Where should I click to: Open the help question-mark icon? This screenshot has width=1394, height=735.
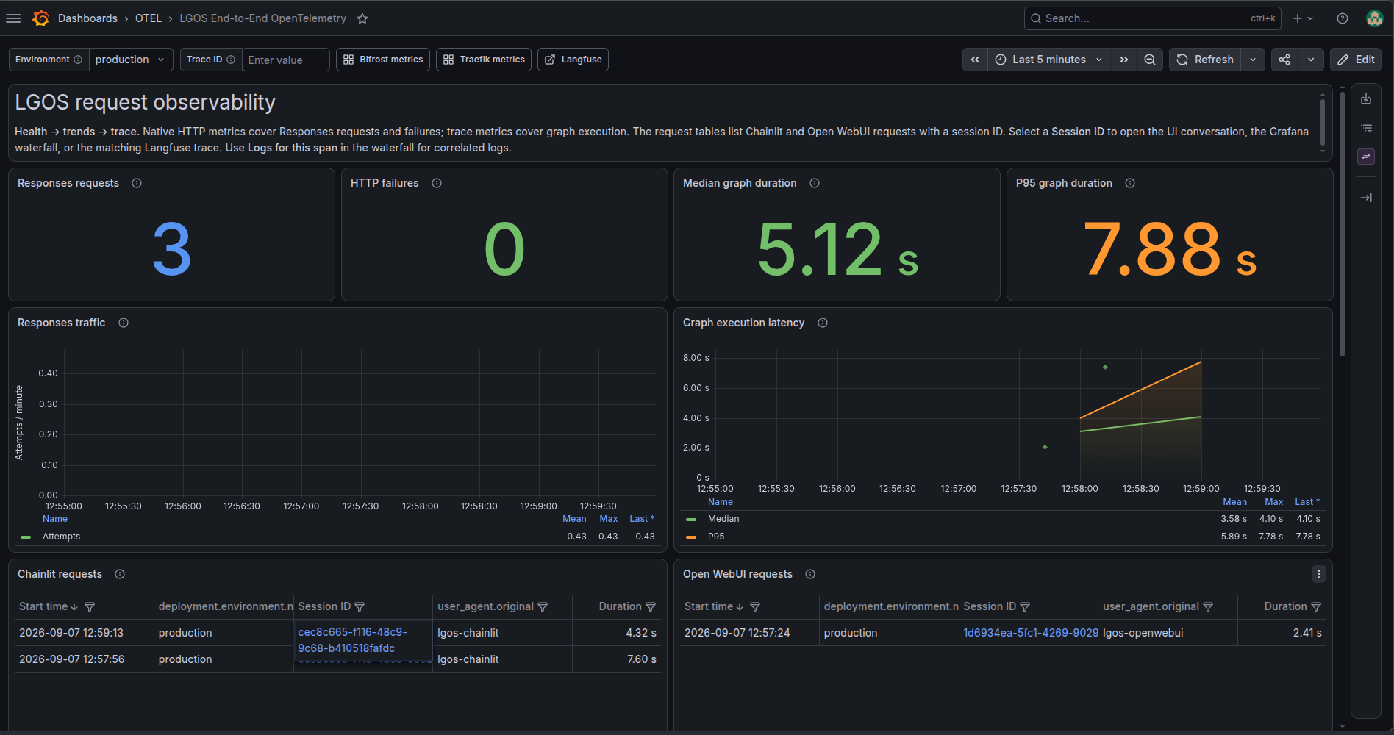[1343, 18]
